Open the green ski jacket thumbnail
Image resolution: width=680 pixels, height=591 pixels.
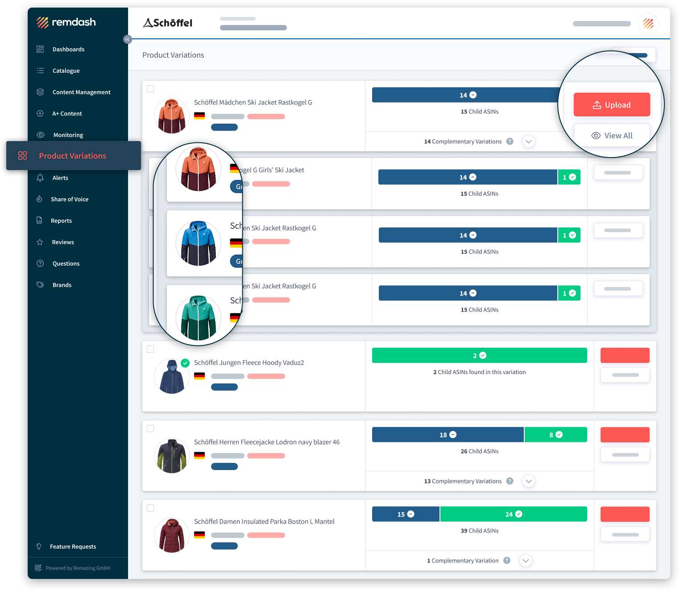[x=199, y=318]
